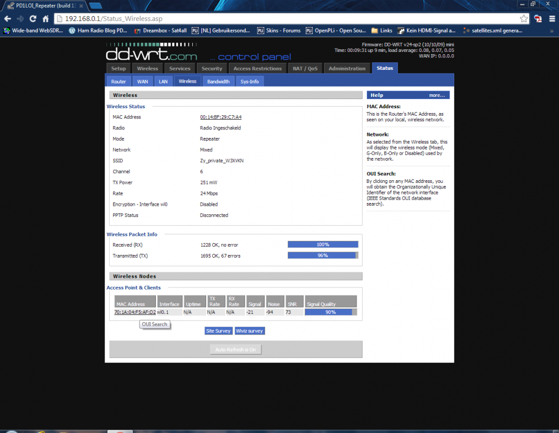The image size is (559, 433).
Task: Click the browser home icon
Action: point(46,18)
